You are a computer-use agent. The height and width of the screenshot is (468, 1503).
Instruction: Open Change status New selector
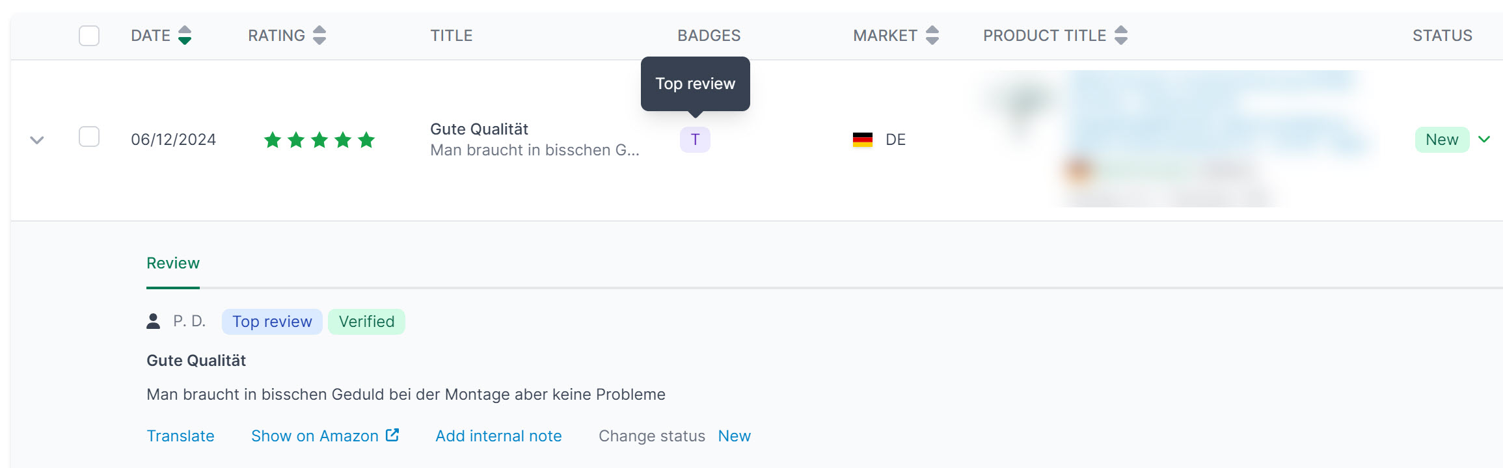pyautogui.click(x=734, y=436)
